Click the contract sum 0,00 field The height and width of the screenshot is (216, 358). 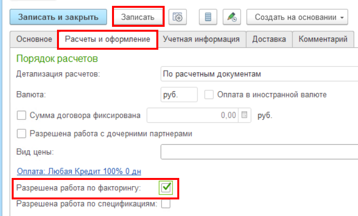(193, 115)
